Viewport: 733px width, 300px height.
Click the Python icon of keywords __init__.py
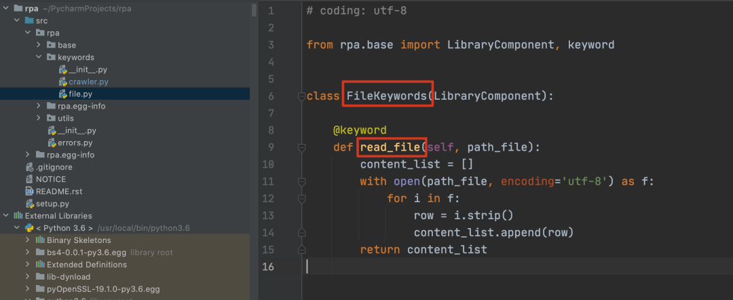click(x=62, y=70)
